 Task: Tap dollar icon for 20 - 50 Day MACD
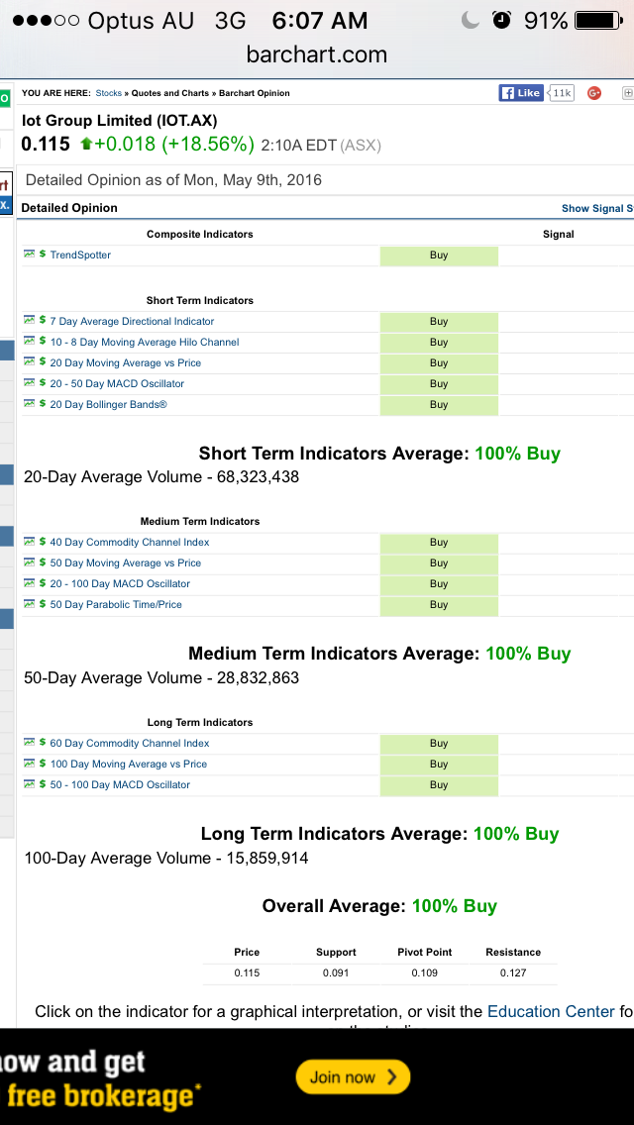pyautogui.click(x=43, y=383)
